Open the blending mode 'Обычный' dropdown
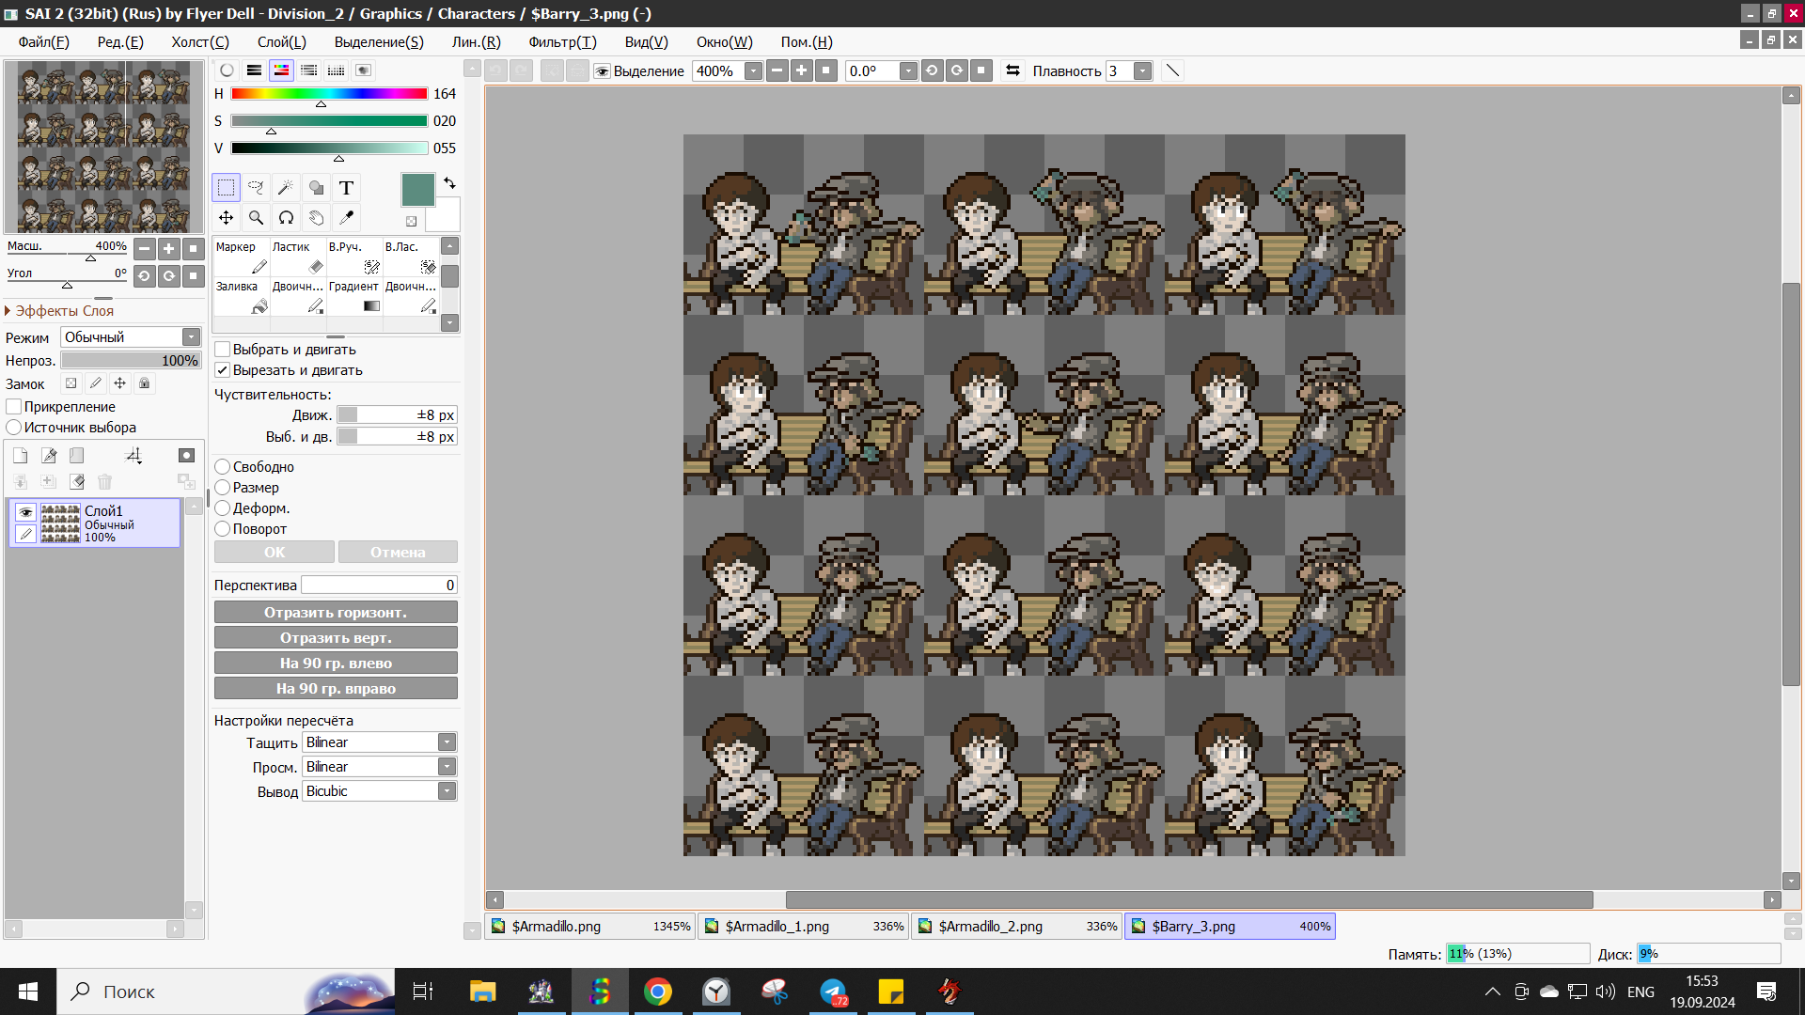 click(131, 336)
